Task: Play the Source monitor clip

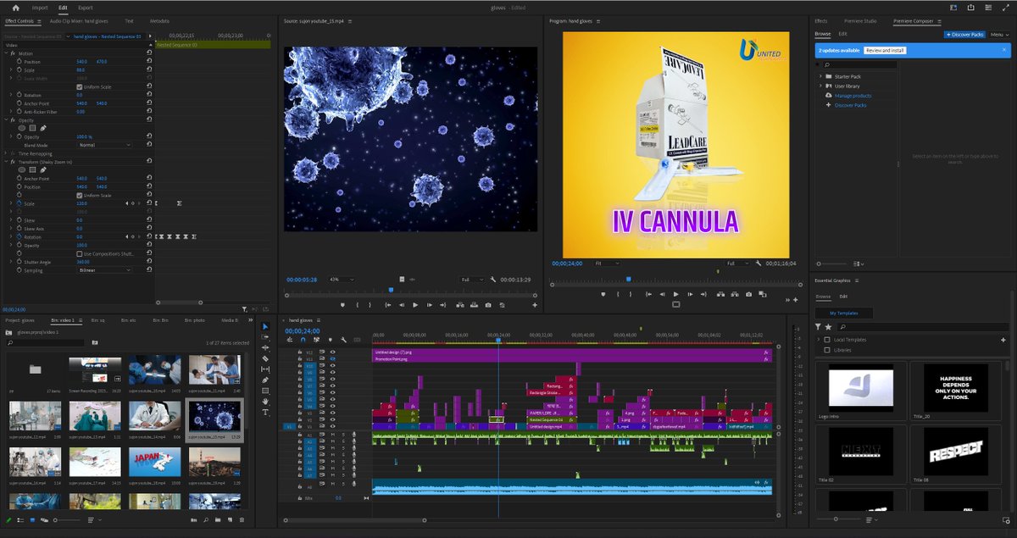Action: pos(415,304)
